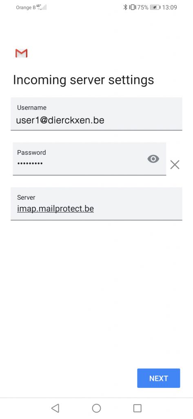This screenshot has height=419, width=193.
Task: Open recent apps via the square icon
Action: [137, 408]
